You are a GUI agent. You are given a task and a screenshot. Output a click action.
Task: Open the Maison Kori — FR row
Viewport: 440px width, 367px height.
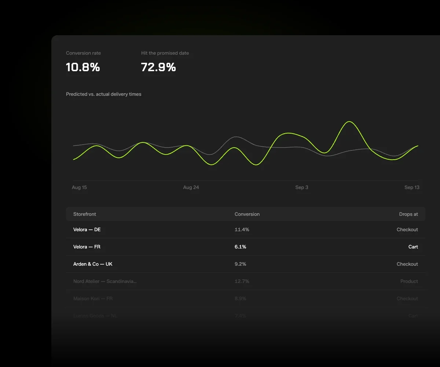tap(246, 299)
